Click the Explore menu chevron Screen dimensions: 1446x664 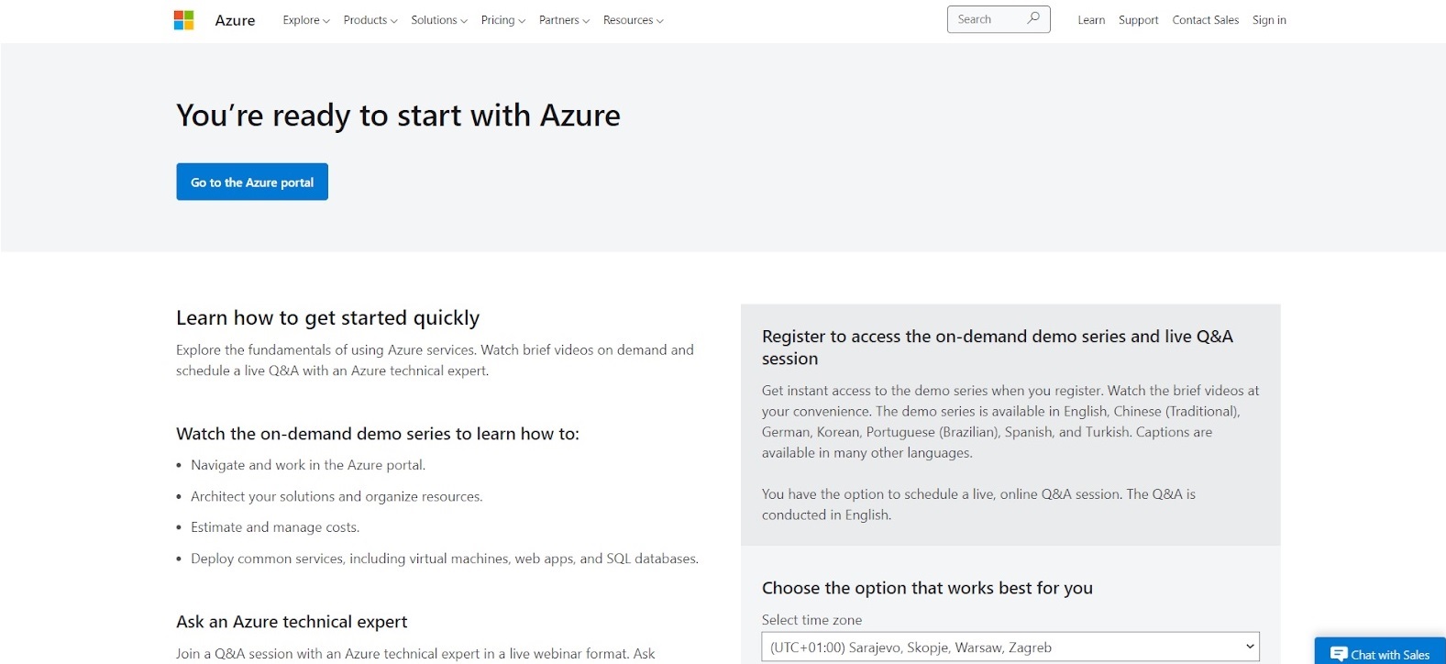coord(326,21)
